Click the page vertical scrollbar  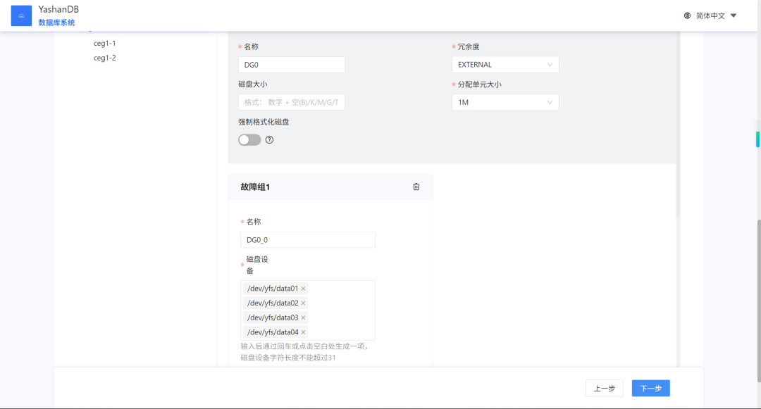(759, 301)
